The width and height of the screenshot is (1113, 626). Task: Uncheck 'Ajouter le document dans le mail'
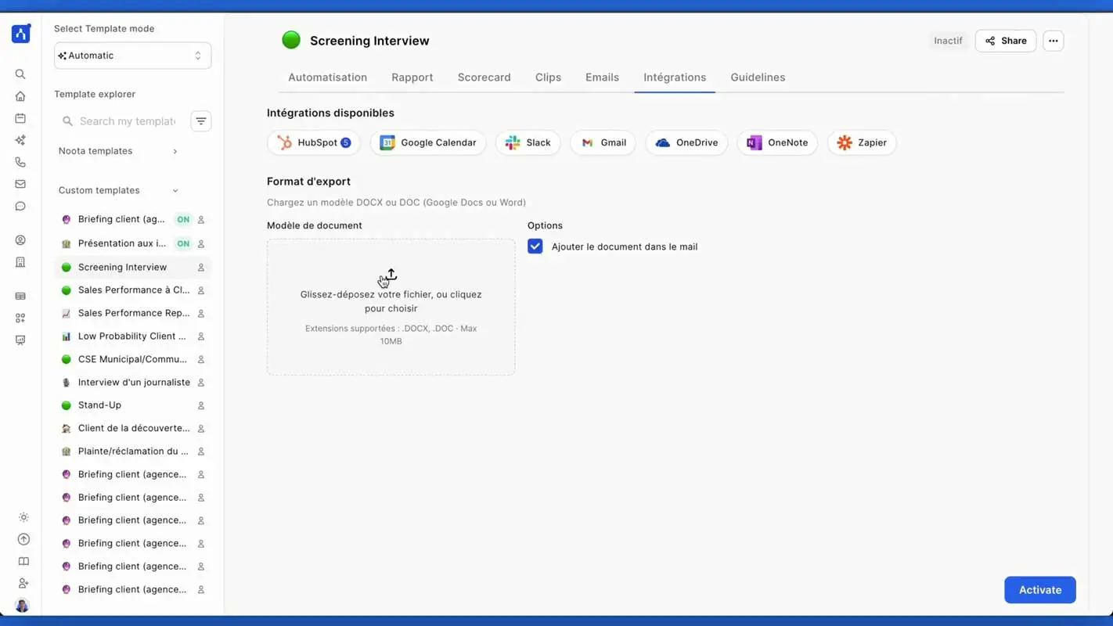(535, 246)
